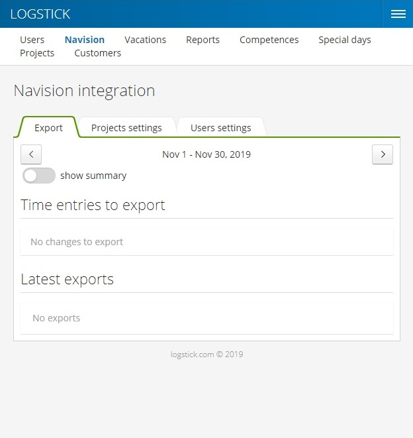Select Navision in the navigation

[85, 40]
